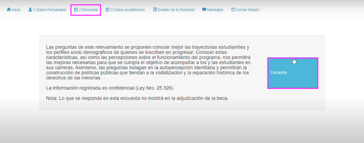Click the chat bubble icon for Mensajes
Viewport: 364px width, 143px height.
[204, 10]
